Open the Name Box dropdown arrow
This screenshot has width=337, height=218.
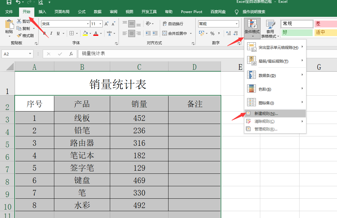(30, 54)
